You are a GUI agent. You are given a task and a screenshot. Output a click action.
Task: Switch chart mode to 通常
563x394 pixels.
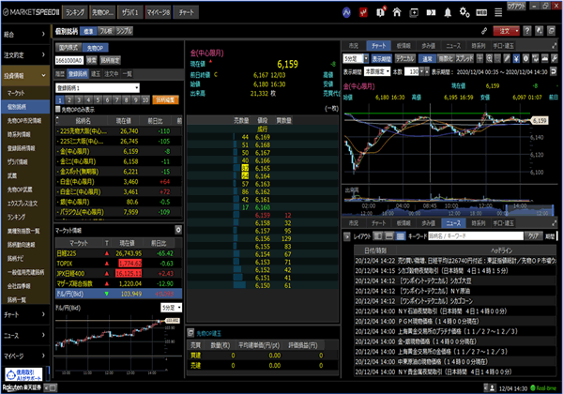[427, 58]
